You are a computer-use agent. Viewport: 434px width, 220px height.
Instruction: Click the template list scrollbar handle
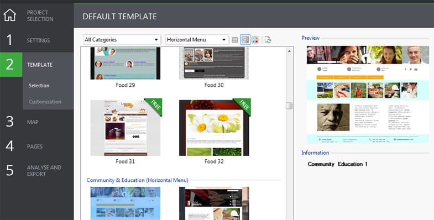[289, 106]
